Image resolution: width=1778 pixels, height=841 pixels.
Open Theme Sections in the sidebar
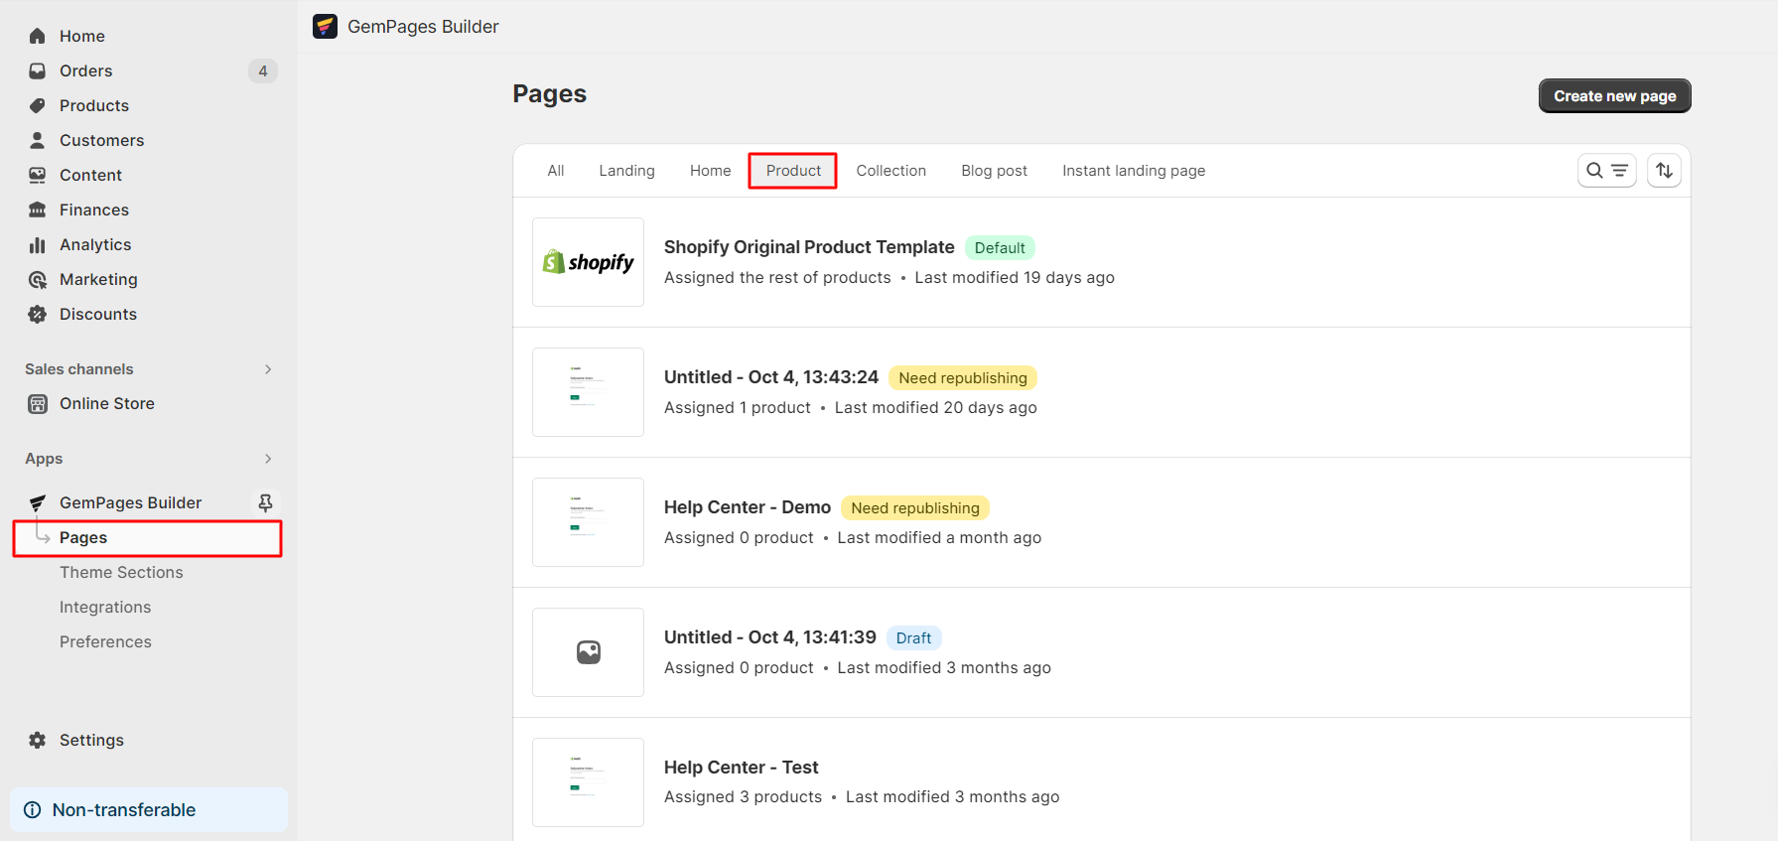click(121, 572)
